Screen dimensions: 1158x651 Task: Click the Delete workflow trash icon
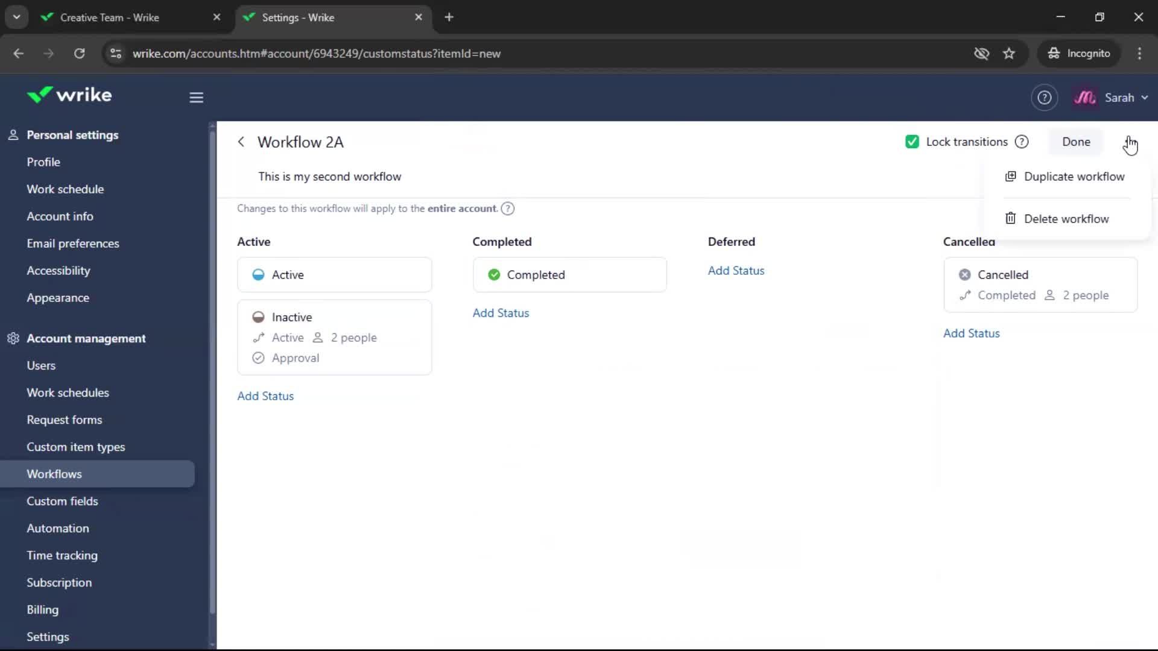pyautogui.click(x=1010, y=218)
